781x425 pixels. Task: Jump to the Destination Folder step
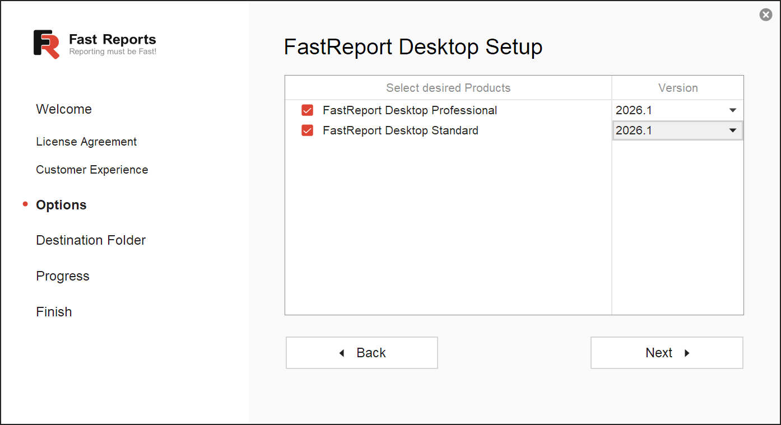pos(91,240)
